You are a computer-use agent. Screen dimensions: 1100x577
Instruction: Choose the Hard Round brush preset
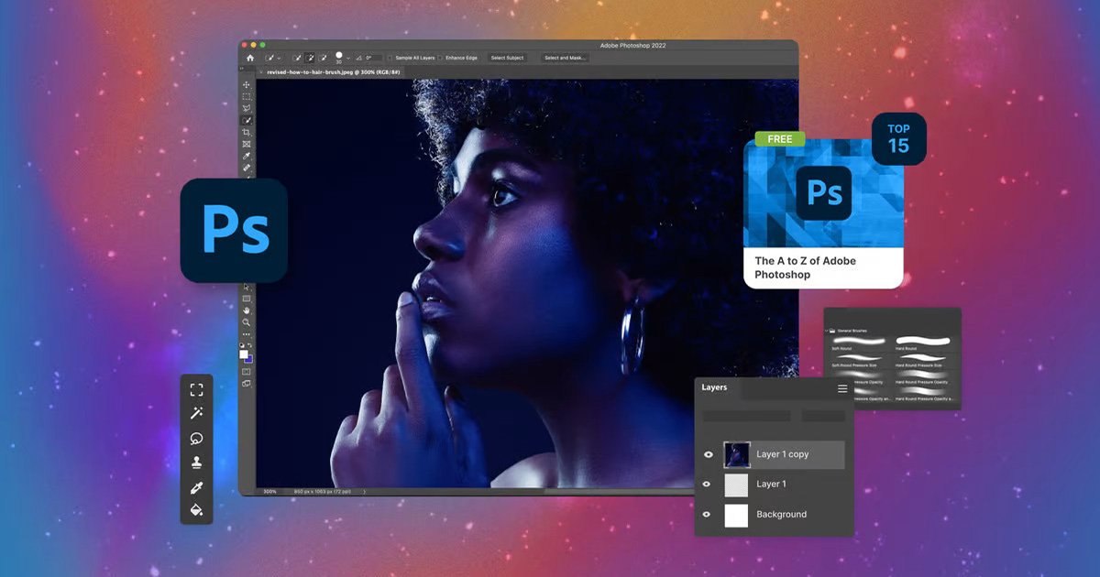tap(922, 343)
